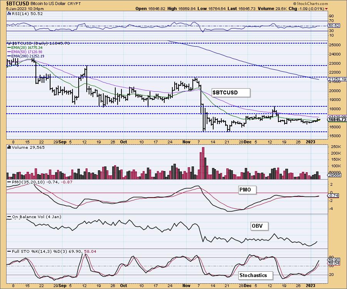Click the Stochastics annotation box
Image resolution: width=347 pixels, height=289 pixels.
click(256, 275)
